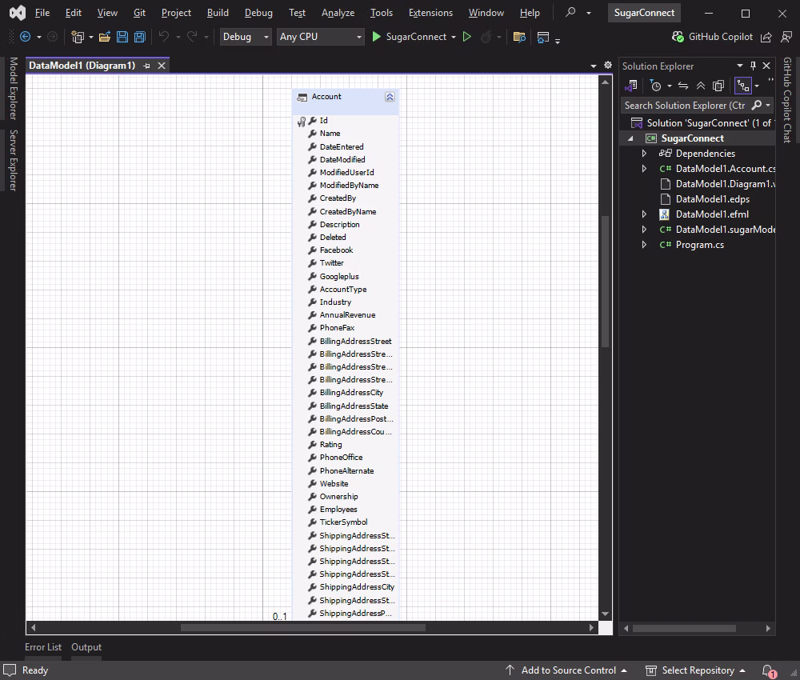
Task: Unpin the DataModel1 (Diagram1) tab
Action: [146, 66]
